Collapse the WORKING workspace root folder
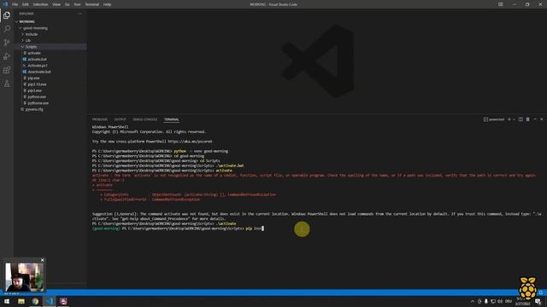Screen dimensions: 547x307 pyautogui.click(x=50, y=21)
